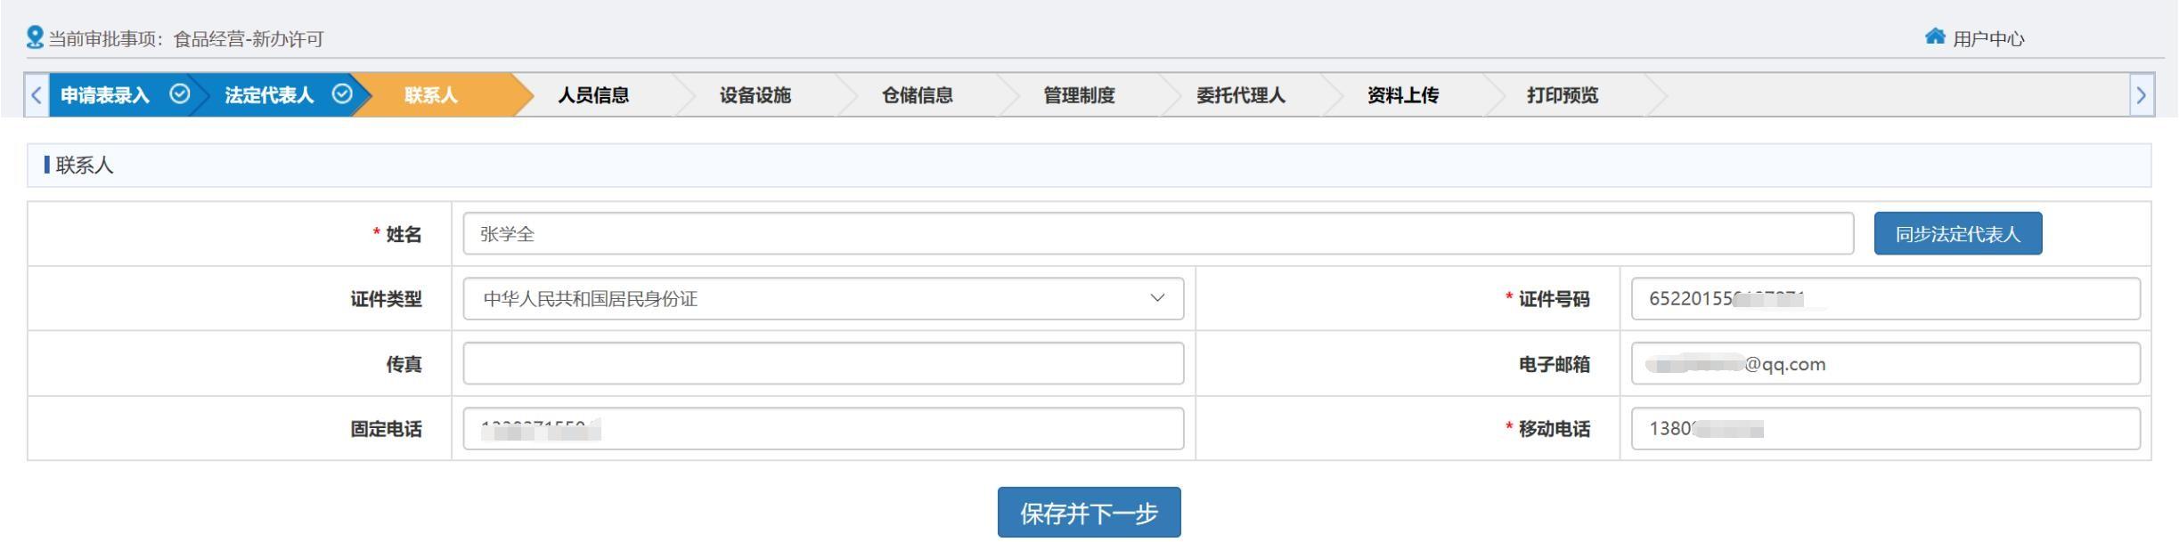The height and width of the screenshot is (542, 2179).
Task: Open the 仓储信息 step
Action: point(917,95)
